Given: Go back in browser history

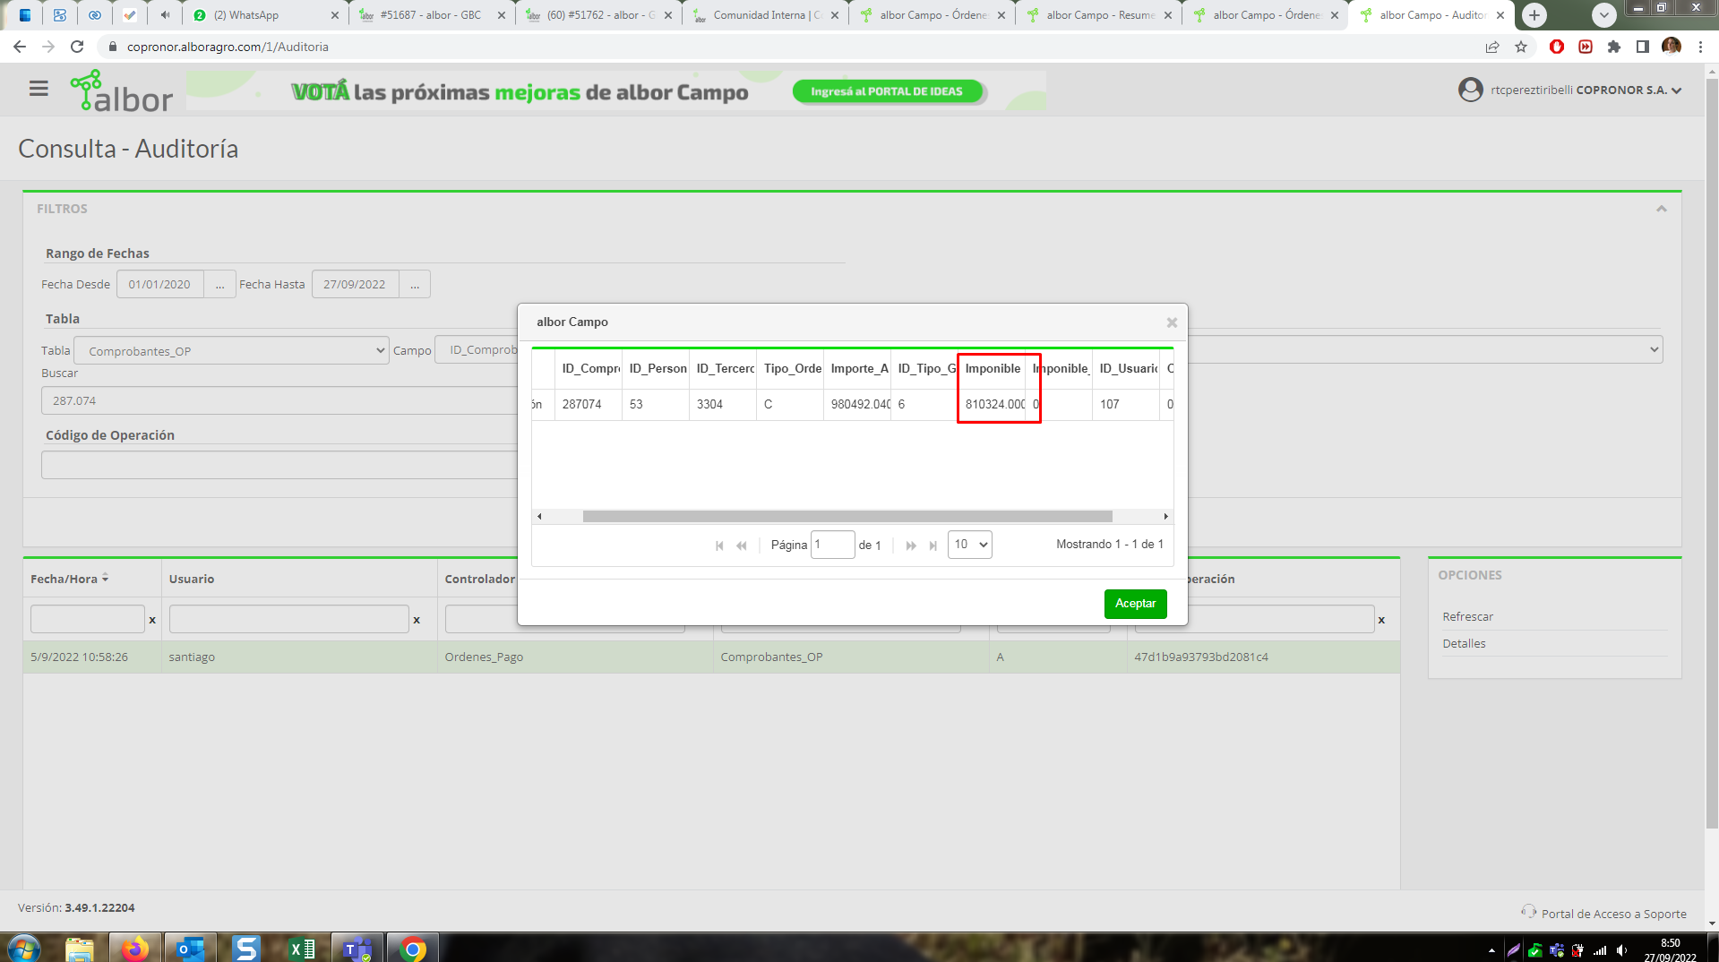Looking at the screenshot, I should pos(20,47).
